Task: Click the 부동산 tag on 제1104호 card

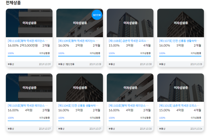Action: point(61,129)
